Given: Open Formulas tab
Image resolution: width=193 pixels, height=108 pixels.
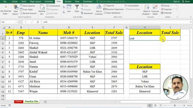Looking at the screenshot, I should pyautogui.click(x=49, y=1).
